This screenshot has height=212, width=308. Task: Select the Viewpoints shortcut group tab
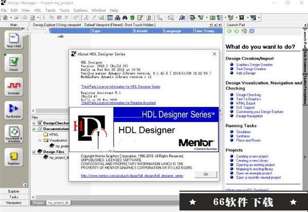[14, 203]
